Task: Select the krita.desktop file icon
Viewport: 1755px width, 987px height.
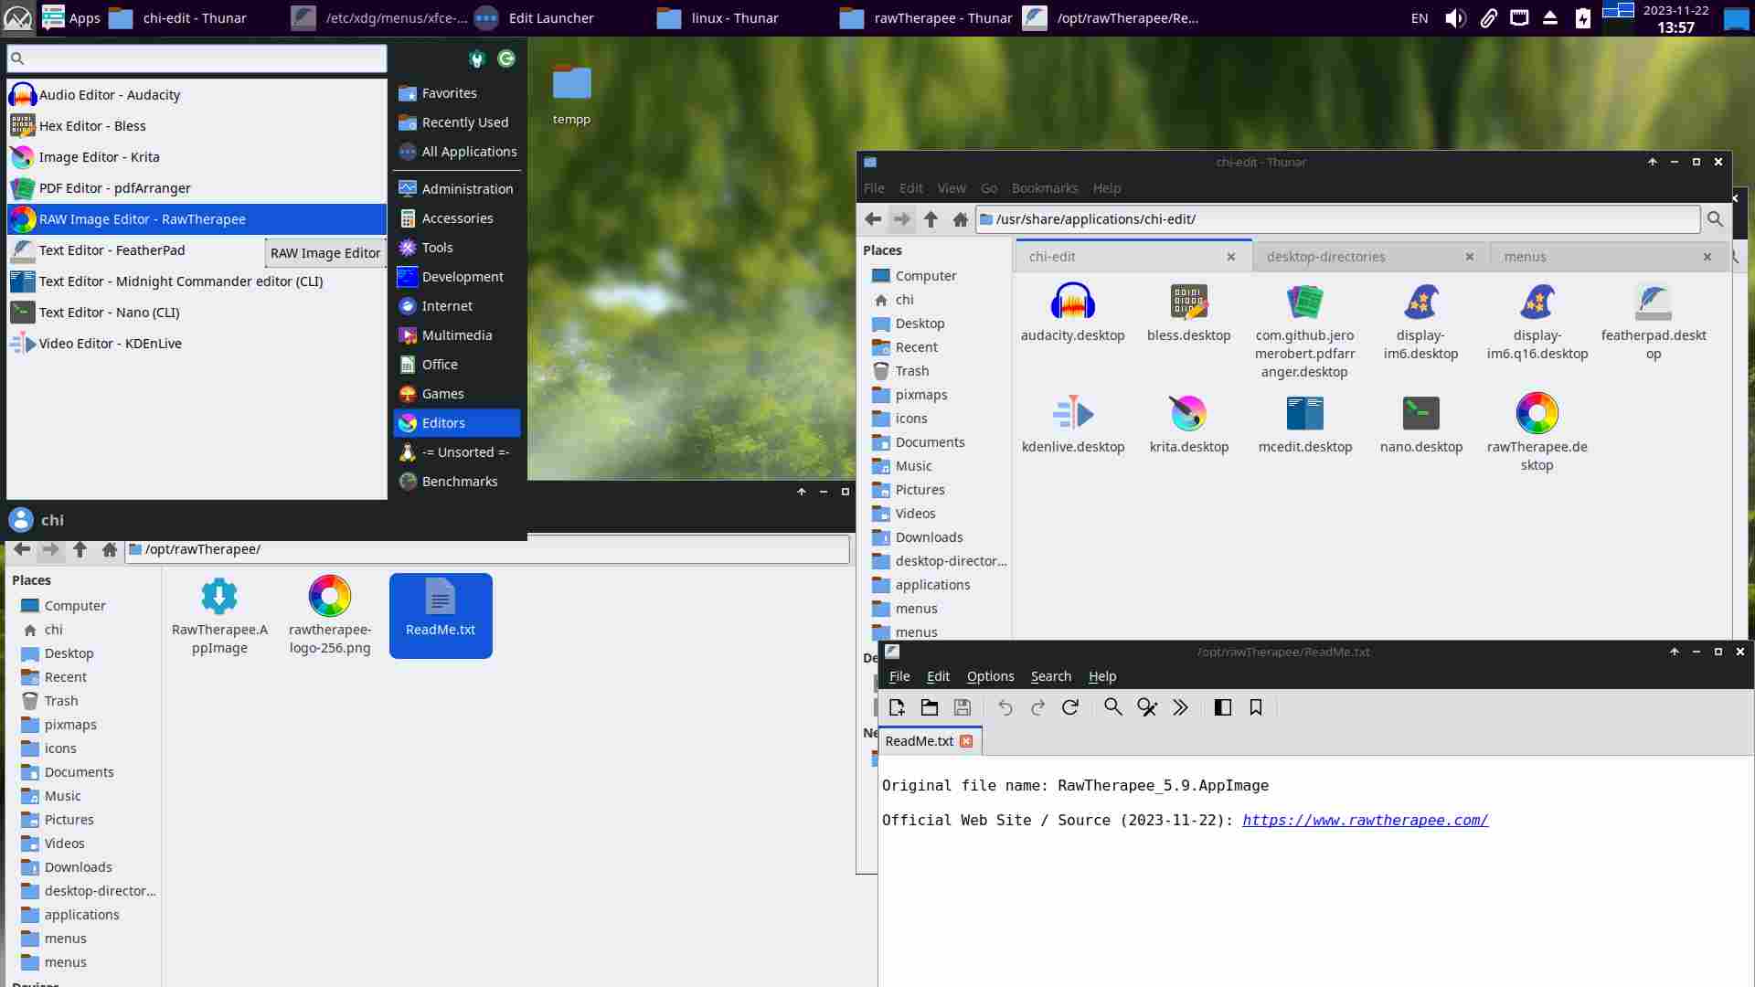Action: 1188,414
